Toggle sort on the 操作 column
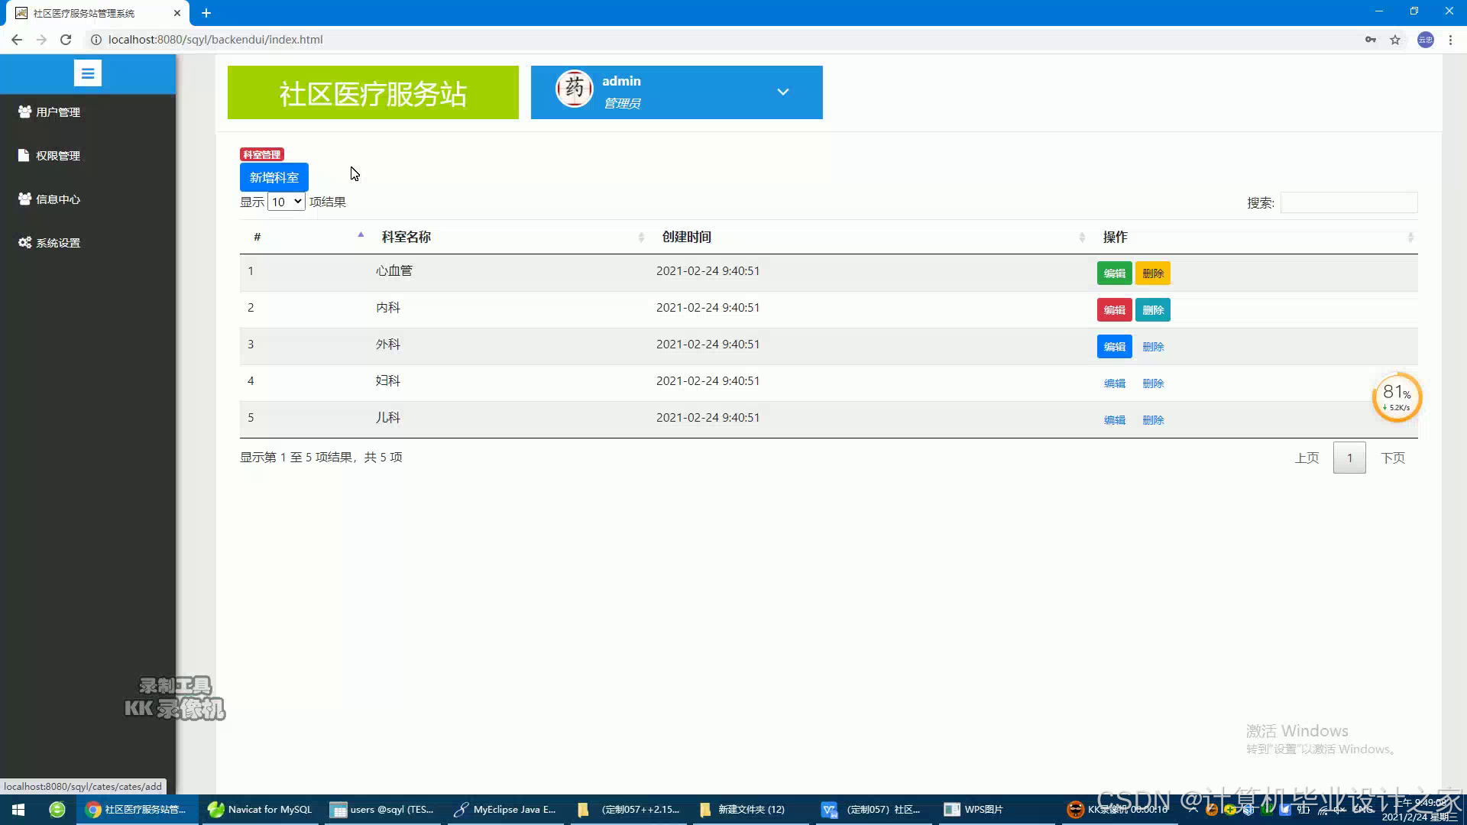Screen dimensions: 1467x825 tap(1115, 237)
